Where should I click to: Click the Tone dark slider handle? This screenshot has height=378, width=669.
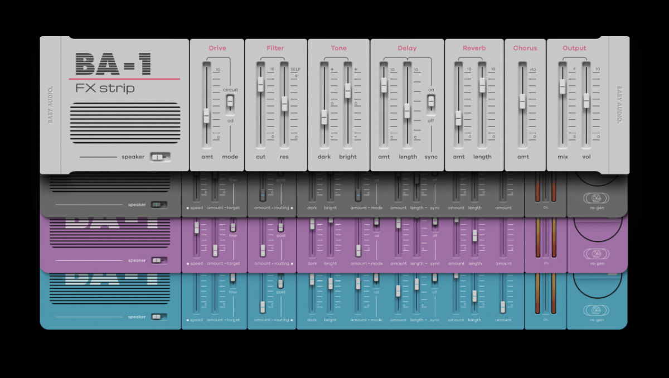(324, 117)
